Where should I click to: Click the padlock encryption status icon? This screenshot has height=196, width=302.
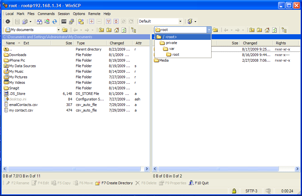[x=234, y=191]
